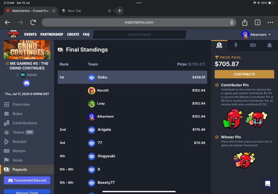Select the notification bell tab icon
Screen dimensions: 278x194
(x=269, y=45)
